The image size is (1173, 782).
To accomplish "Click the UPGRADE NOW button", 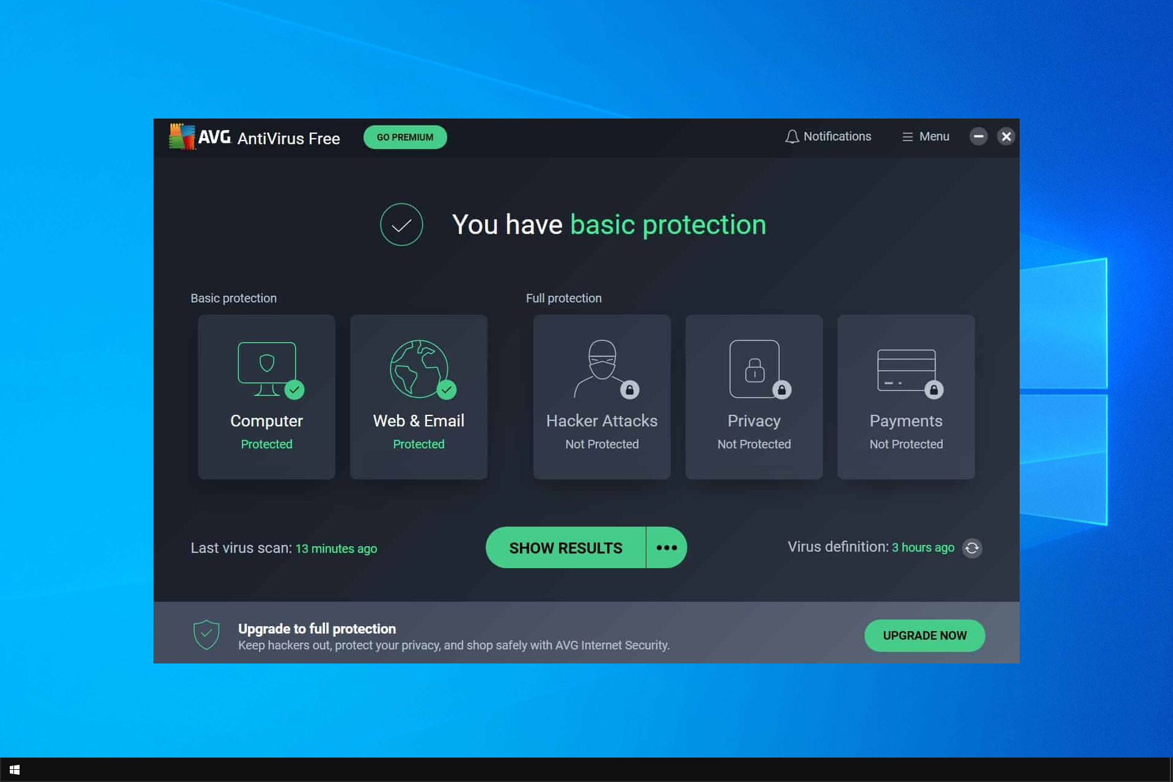I will click(x=924, y=635).
